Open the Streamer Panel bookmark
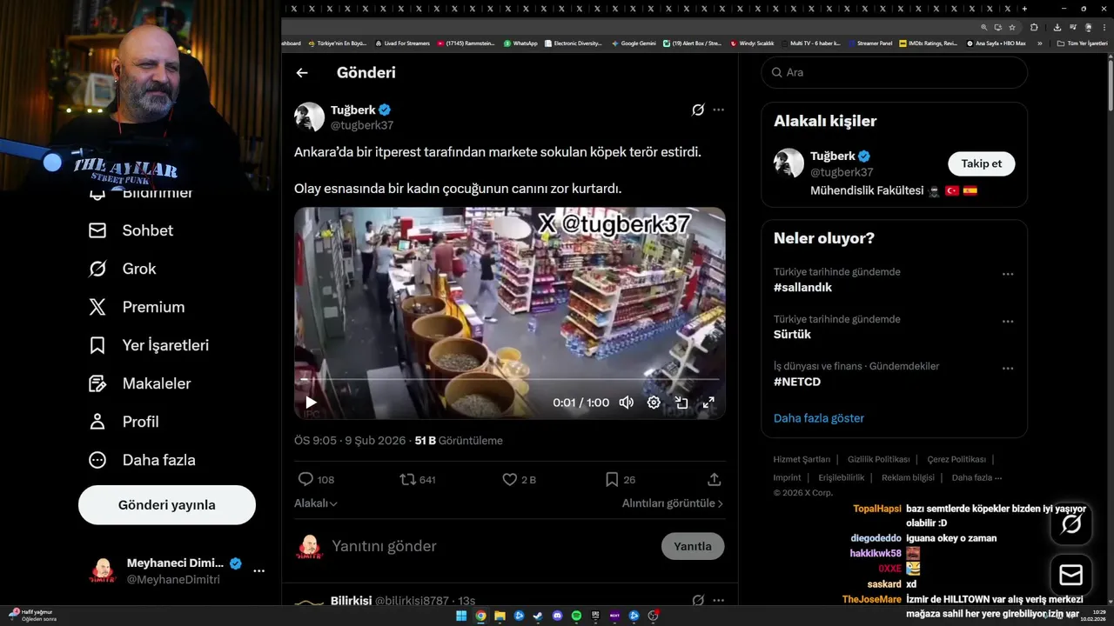This screenshot has height=626, width=1114. point(870,43)
